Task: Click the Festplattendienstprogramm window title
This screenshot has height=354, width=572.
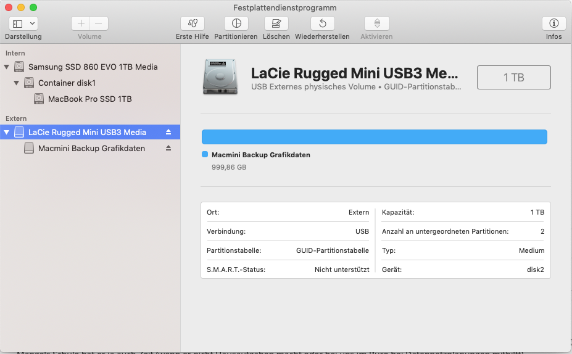Action: (x=285, y=7)
